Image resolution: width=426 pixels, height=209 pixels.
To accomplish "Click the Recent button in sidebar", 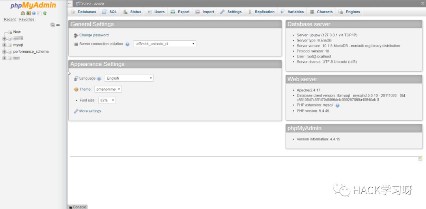I will pyautogui.click(x=10, y=20).
